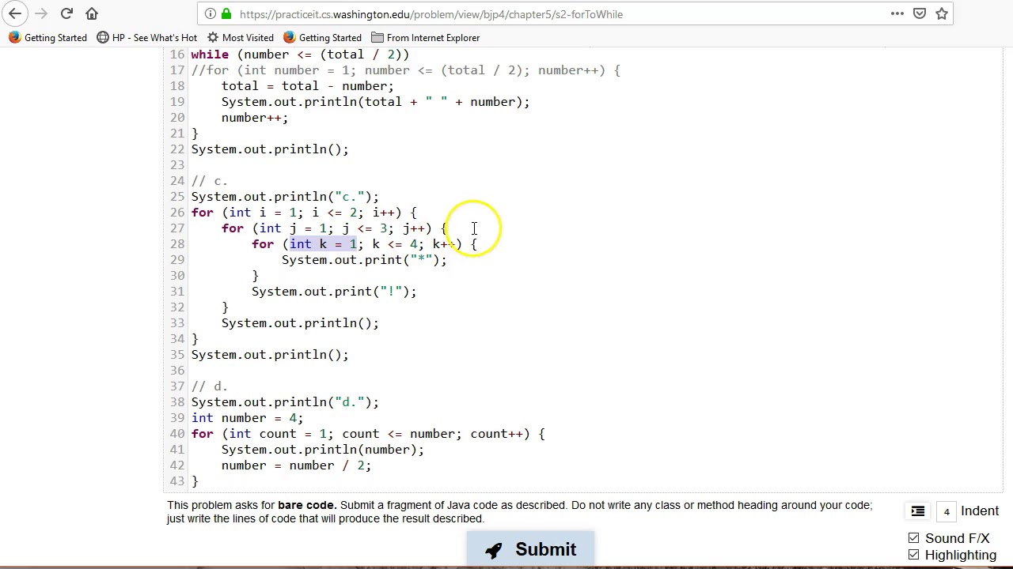
Task: Click the Indent label button
Action: [980, 511]
